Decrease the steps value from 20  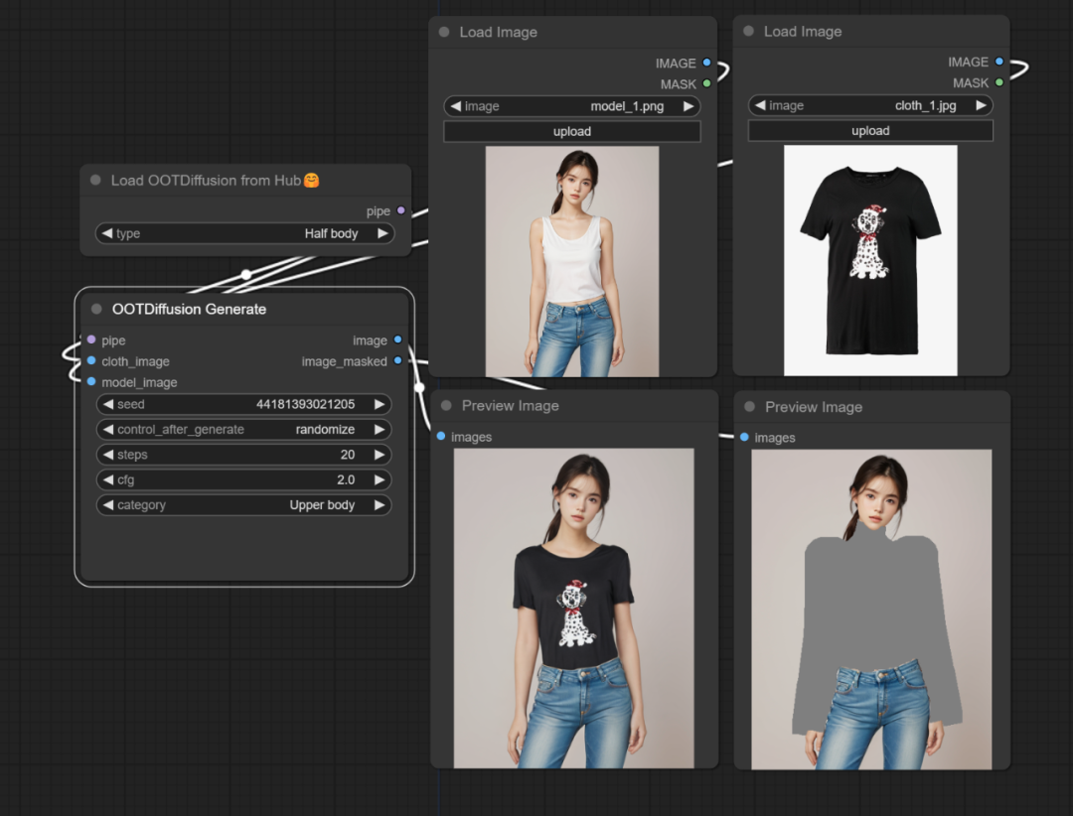tap(108, 455)
